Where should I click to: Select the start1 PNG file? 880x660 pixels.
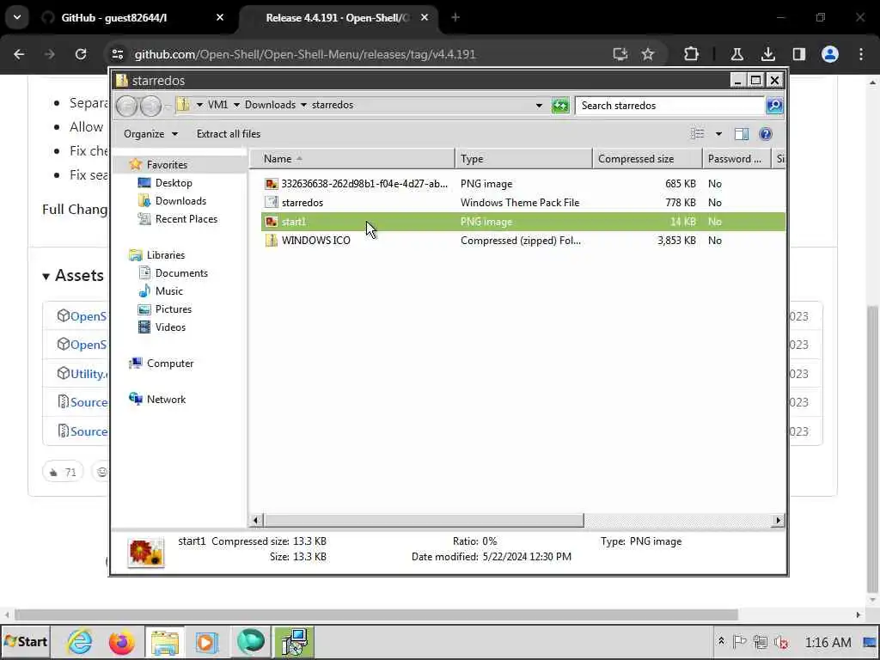click(523, 222)
